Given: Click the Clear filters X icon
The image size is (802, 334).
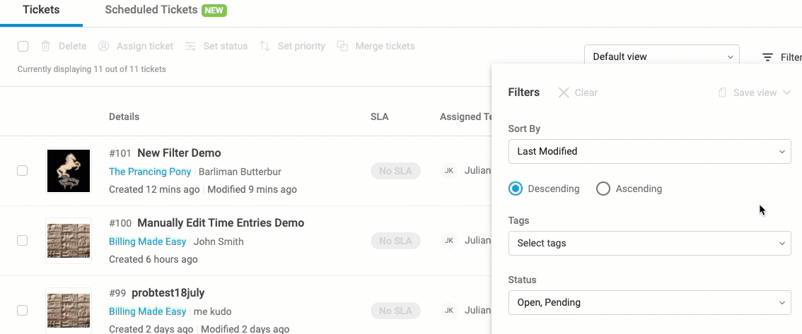Looking at the screenshot, I should (x=564, y=93).
